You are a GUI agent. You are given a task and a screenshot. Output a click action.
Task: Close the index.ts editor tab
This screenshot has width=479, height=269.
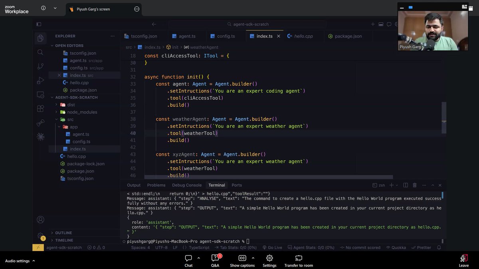279,36
